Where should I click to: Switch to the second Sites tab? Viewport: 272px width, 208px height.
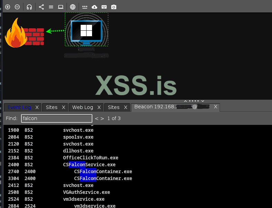pos(114,107)
